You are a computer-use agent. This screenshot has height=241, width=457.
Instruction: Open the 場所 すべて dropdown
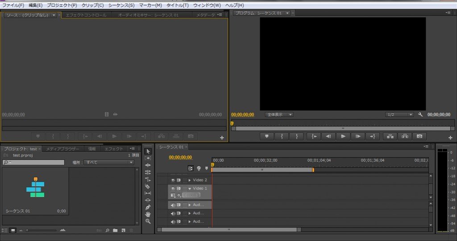(109, 163)
